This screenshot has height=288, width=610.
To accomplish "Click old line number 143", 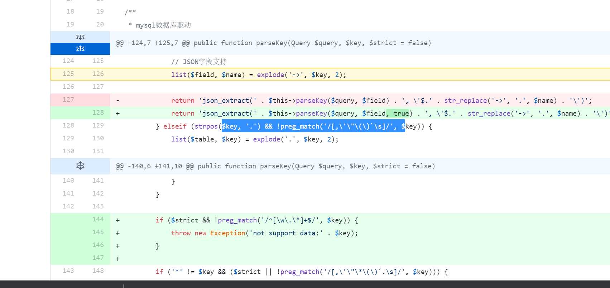I will [x=68, y=271].
